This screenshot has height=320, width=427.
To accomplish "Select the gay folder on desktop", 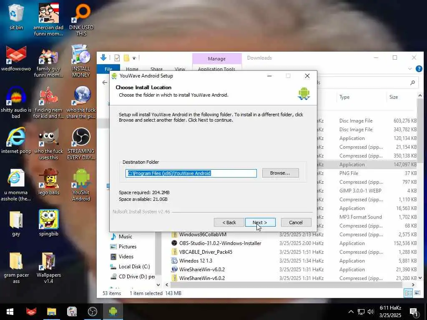I will tap(16, 224).
